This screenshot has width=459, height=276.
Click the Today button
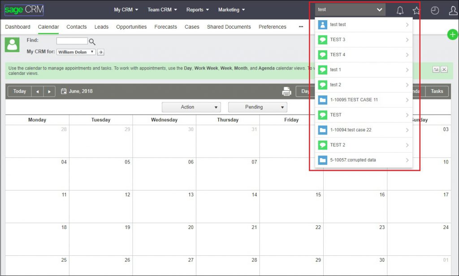point(19,91)
